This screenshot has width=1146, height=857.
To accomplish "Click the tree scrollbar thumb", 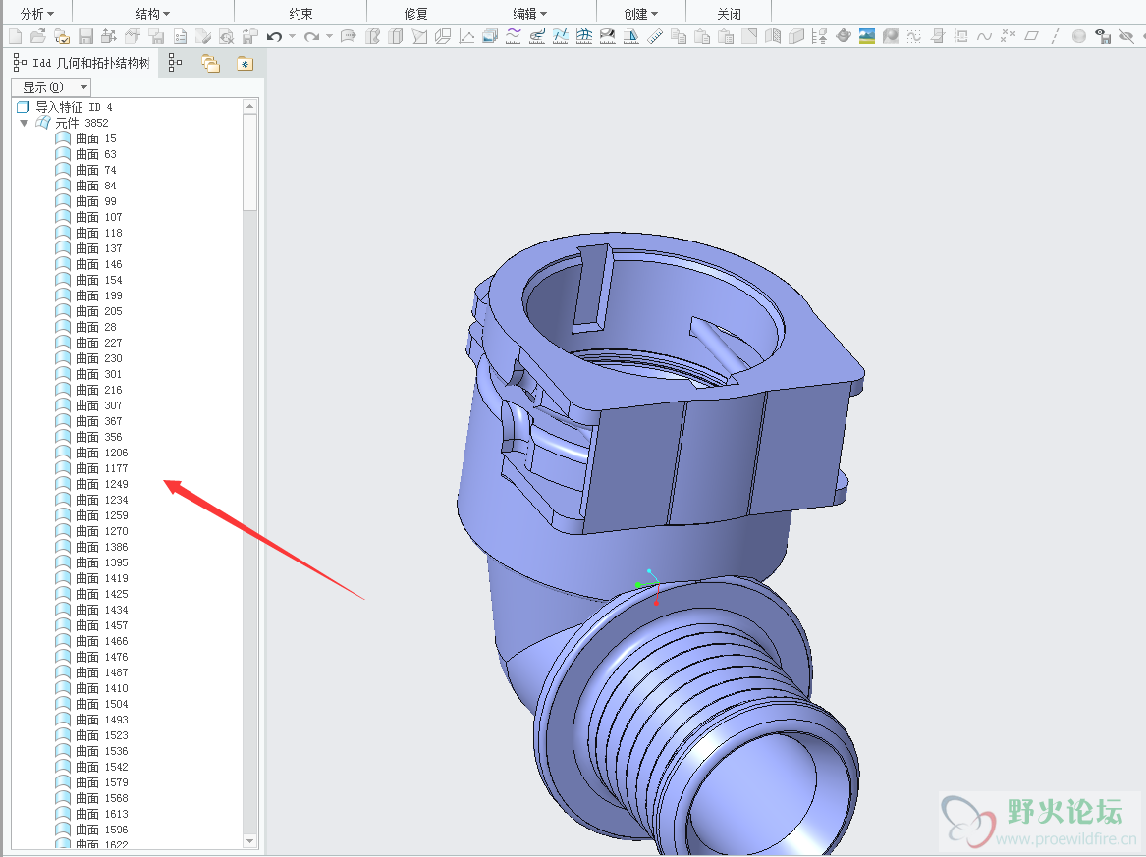I will pos(250,162).
